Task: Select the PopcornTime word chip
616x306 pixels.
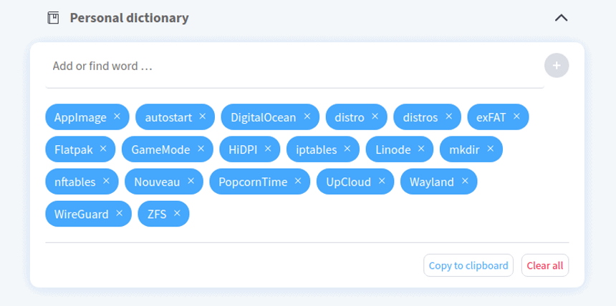Action: (x=253, y=182)
